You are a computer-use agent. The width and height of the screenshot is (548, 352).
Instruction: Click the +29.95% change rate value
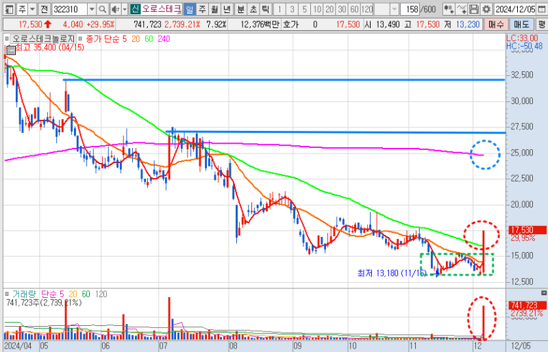pyautogui.click(x=101, y=25)
